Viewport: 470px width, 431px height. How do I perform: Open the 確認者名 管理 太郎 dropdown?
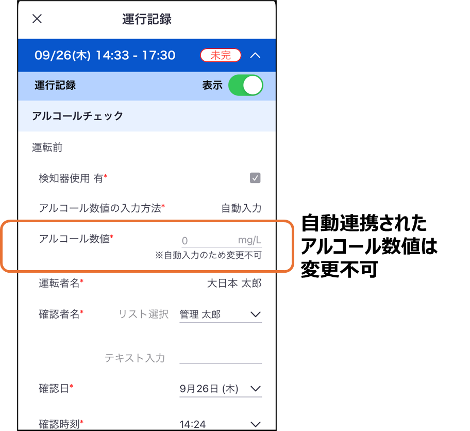[x=221, y=314]
